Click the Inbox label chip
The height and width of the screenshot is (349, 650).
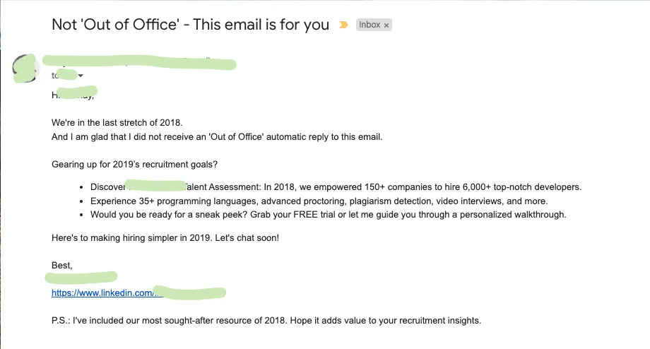tap(370, 25)
